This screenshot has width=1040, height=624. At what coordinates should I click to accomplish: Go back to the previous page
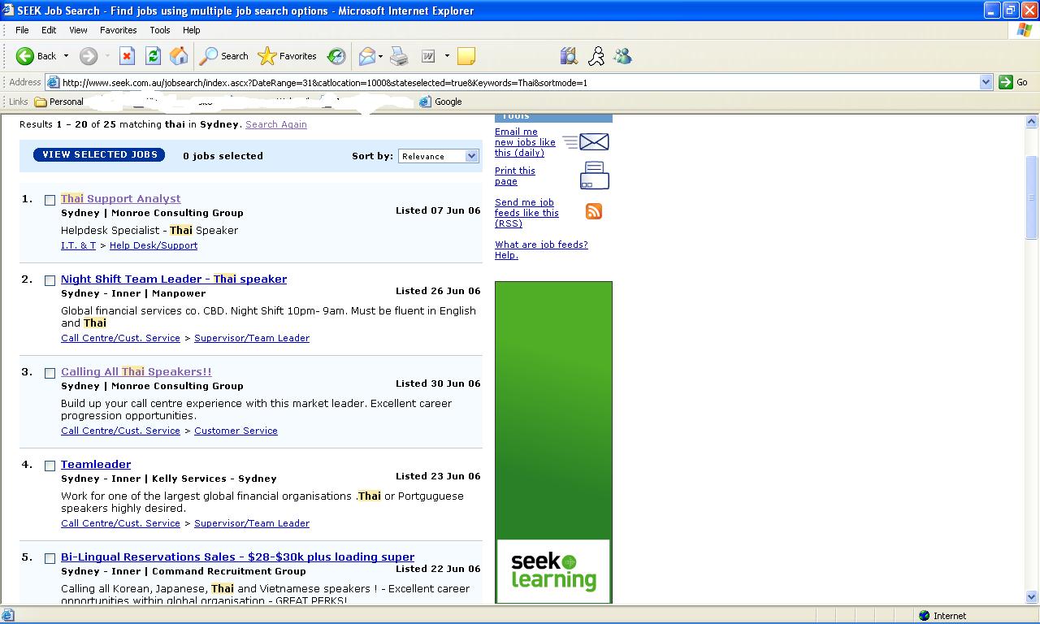(x=36, y=56)
